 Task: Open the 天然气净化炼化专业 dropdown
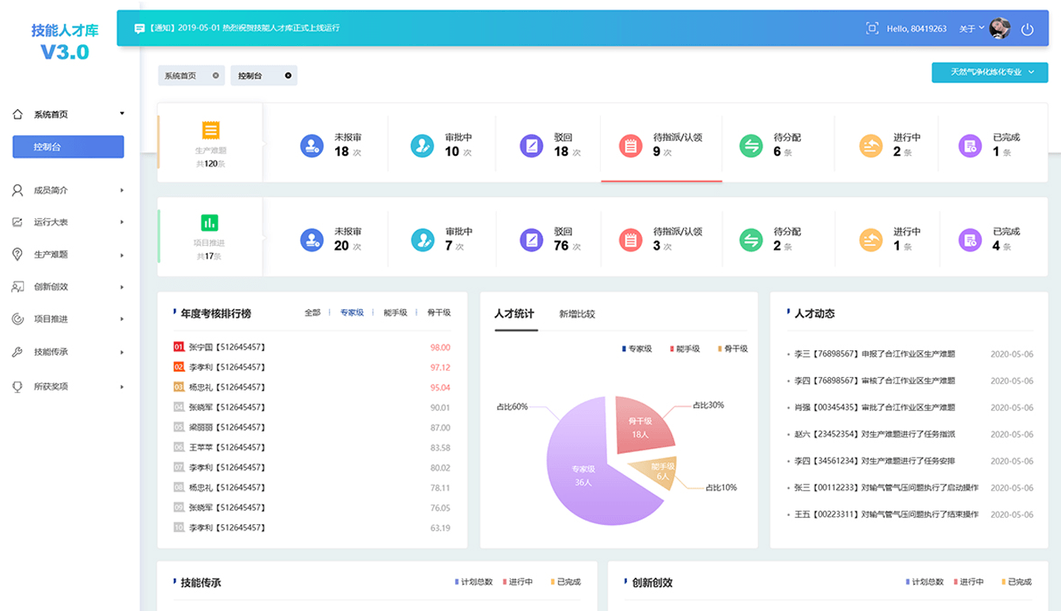(x=991, y=72)
